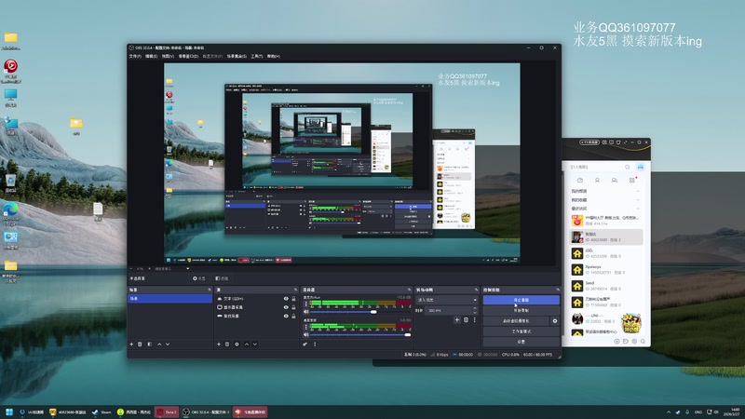This screenshot has width=745, height=419.
Task: Lock the game capture source with gamepad icon
Action: point(293,316)
